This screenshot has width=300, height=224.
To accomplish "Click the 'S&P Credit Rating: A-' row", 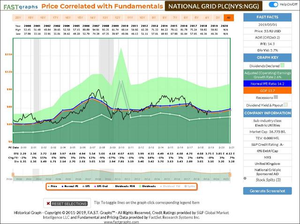I will [x=267, y=144].
